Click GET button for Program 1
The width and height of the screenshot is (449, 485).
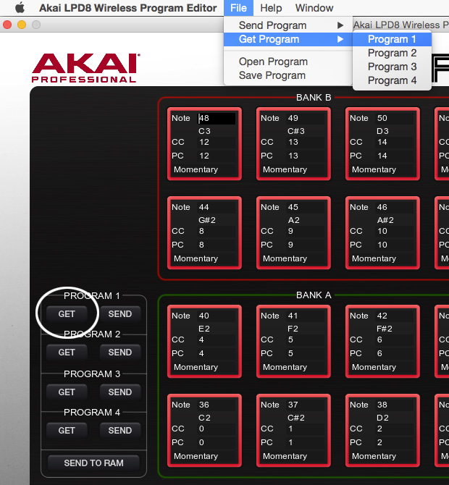67,314
